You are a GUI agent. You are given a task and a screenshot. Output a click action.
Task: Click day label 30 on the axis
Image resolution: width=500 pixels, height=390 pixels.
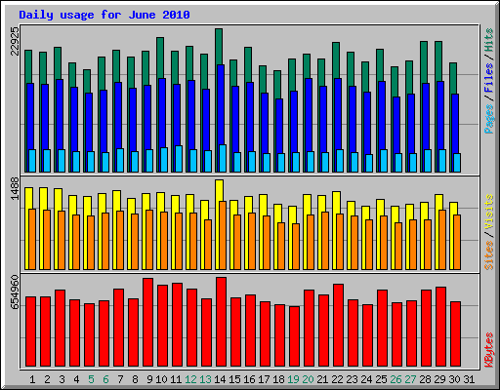pyautogui.click(x=454, y=379)
